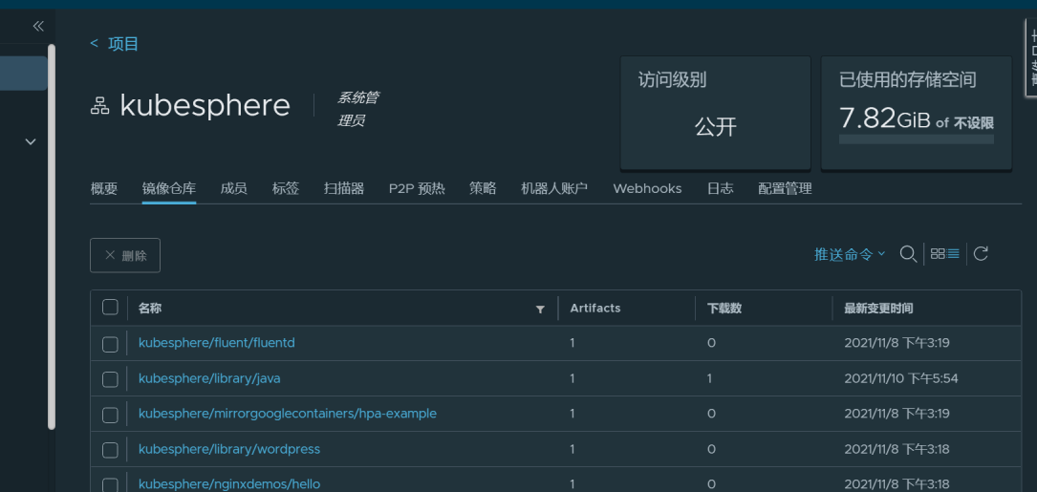Click the kubesphere project hierarchy icon

point(99,106)
